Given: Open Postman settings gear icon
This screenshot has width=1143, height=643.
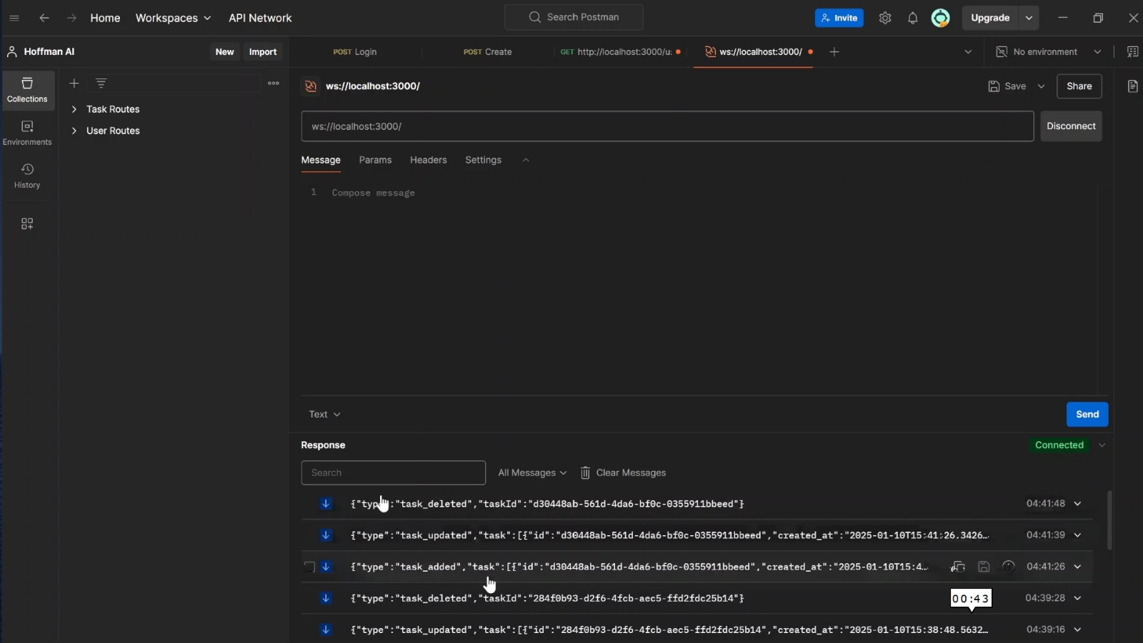Looking at the screenshot, I should pos(885,18).
